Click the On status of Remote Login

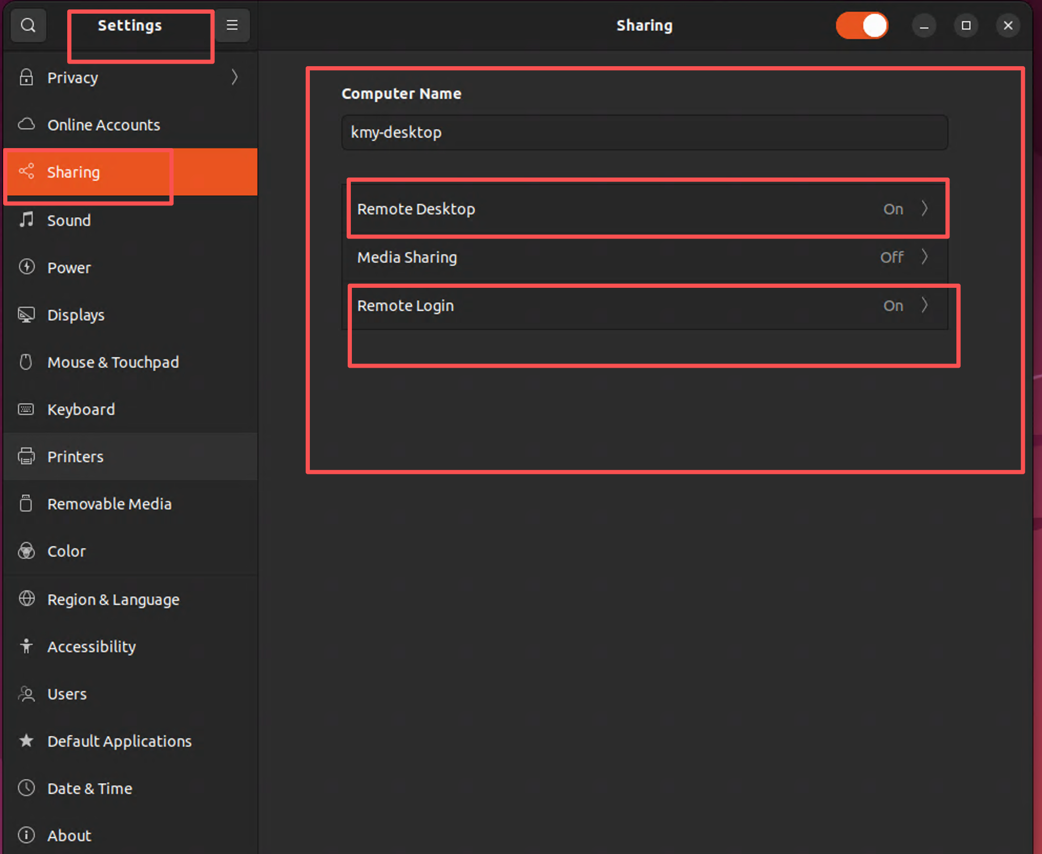tap(893, 306)
